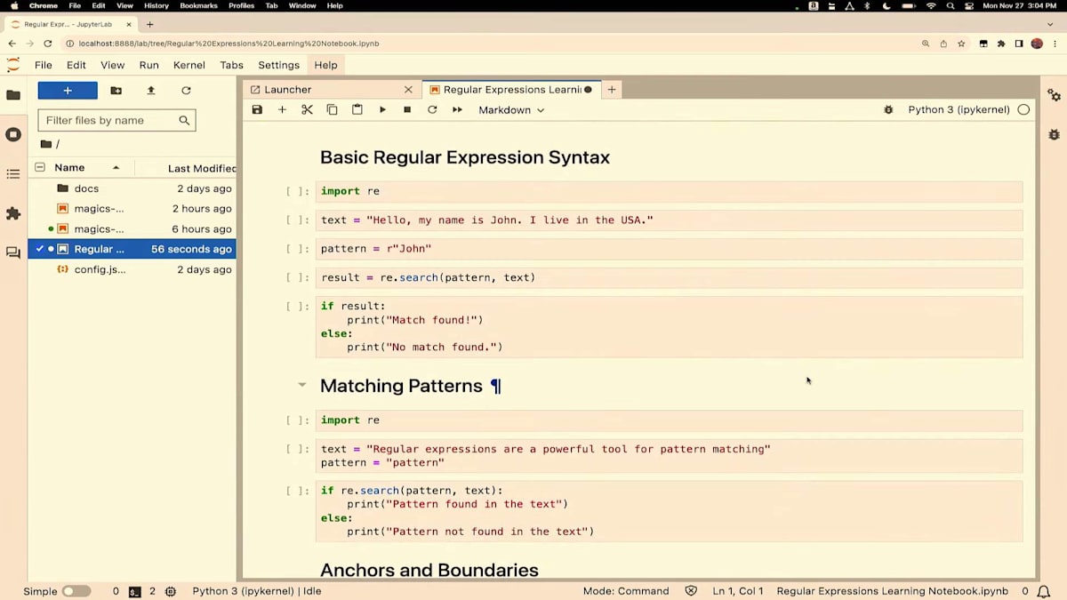Click the blue new launcher plus button

click(68, 91)
